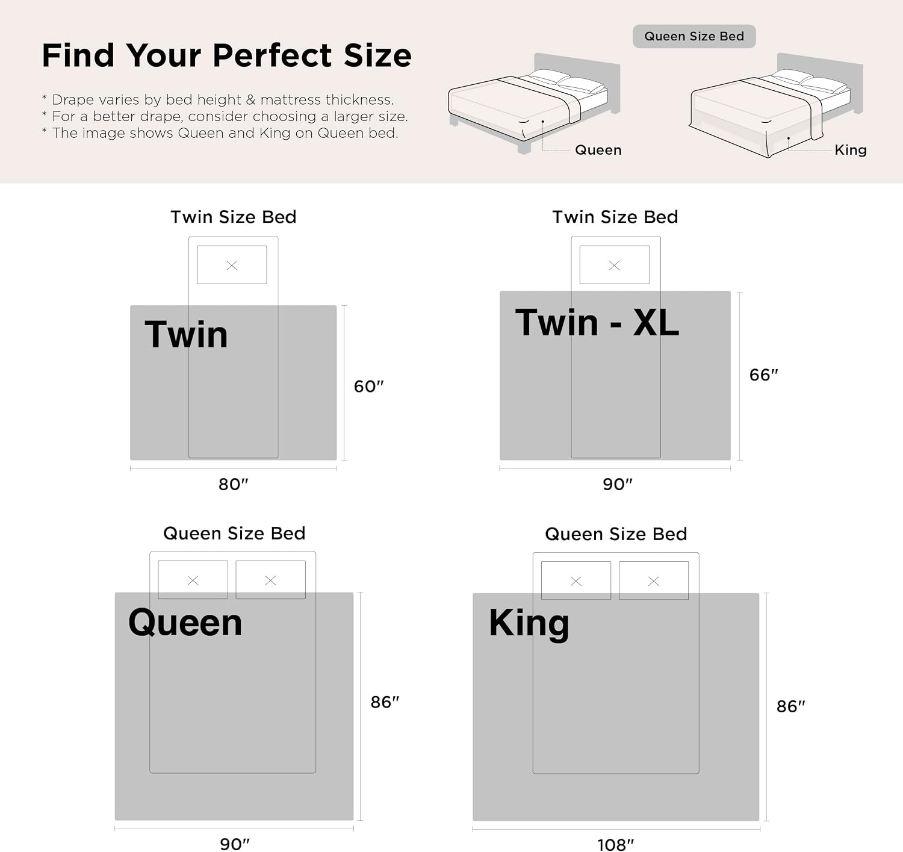Click right pillow on King diagram

coord(654,580)
